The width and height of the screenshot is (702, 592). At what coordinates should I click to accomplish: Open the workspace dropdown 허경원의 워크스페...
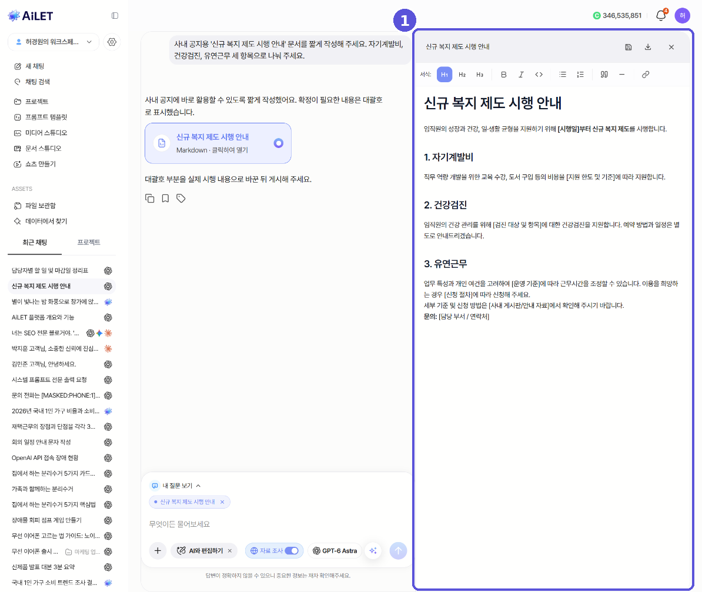click(54, 42)
